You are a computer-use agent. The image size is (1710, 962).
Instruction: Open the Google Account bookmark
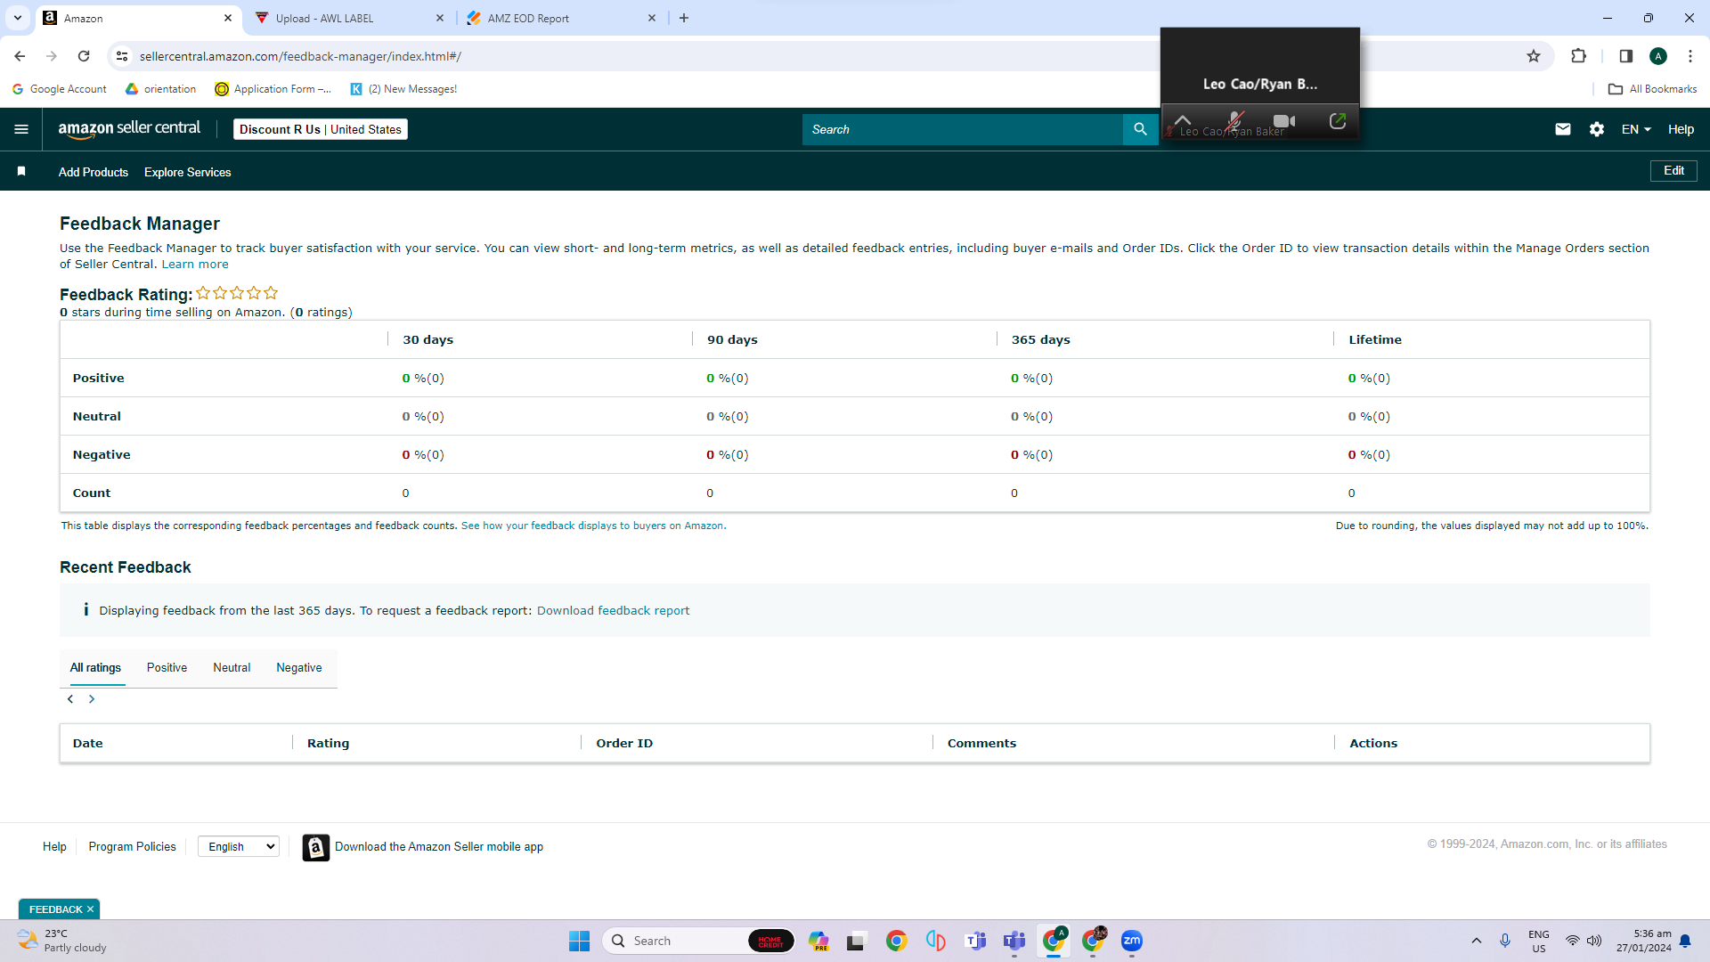(59, 89)
